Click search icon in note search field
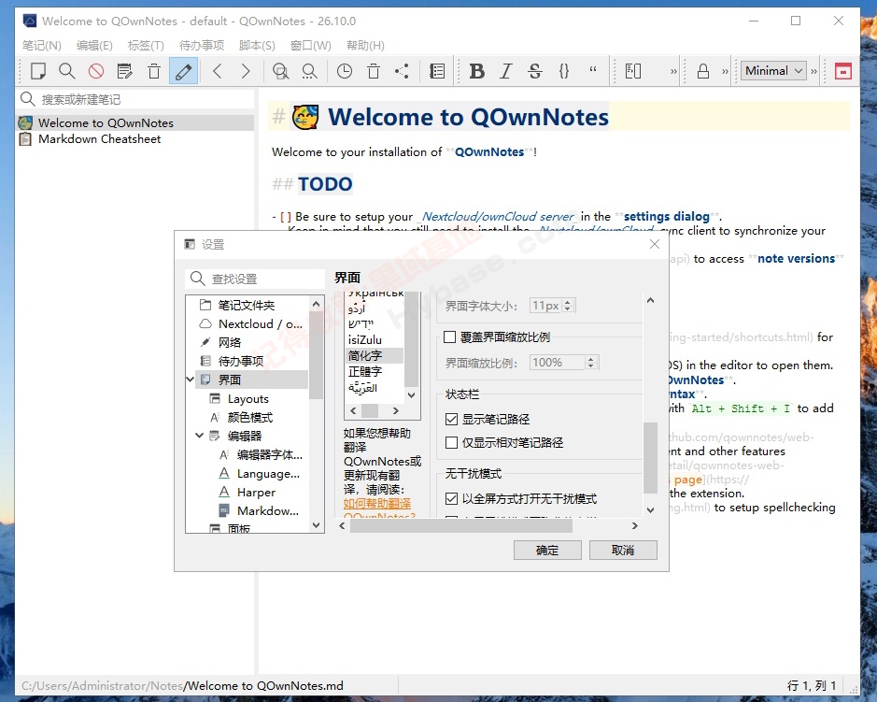 click(x=27, y=99)
